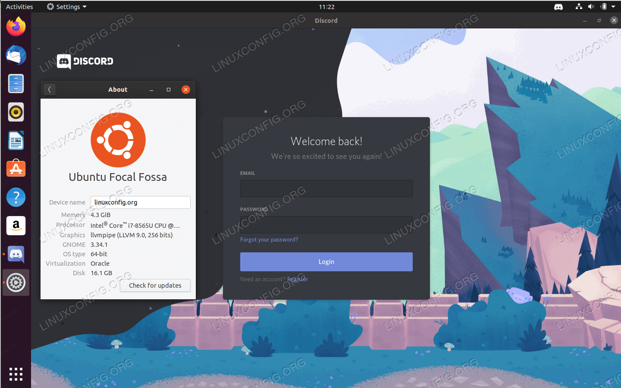The width and height of the screenshot is (621, 388).
Task: Switch to Discord via dock icon
Action: pos(16,254)
